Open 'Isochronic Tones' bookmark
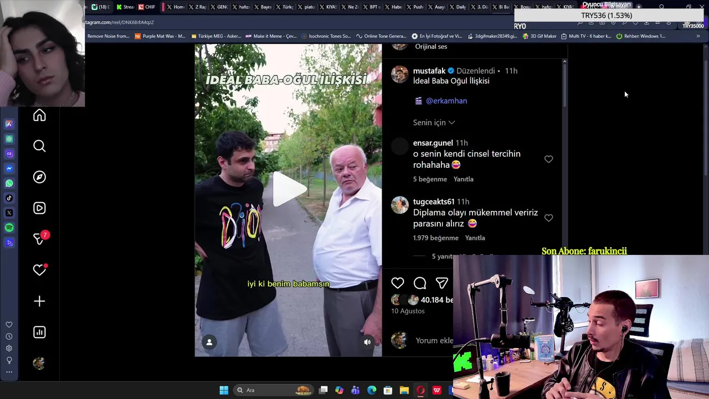The width and height of the screenshot is (709, 399). pos(326,36)
